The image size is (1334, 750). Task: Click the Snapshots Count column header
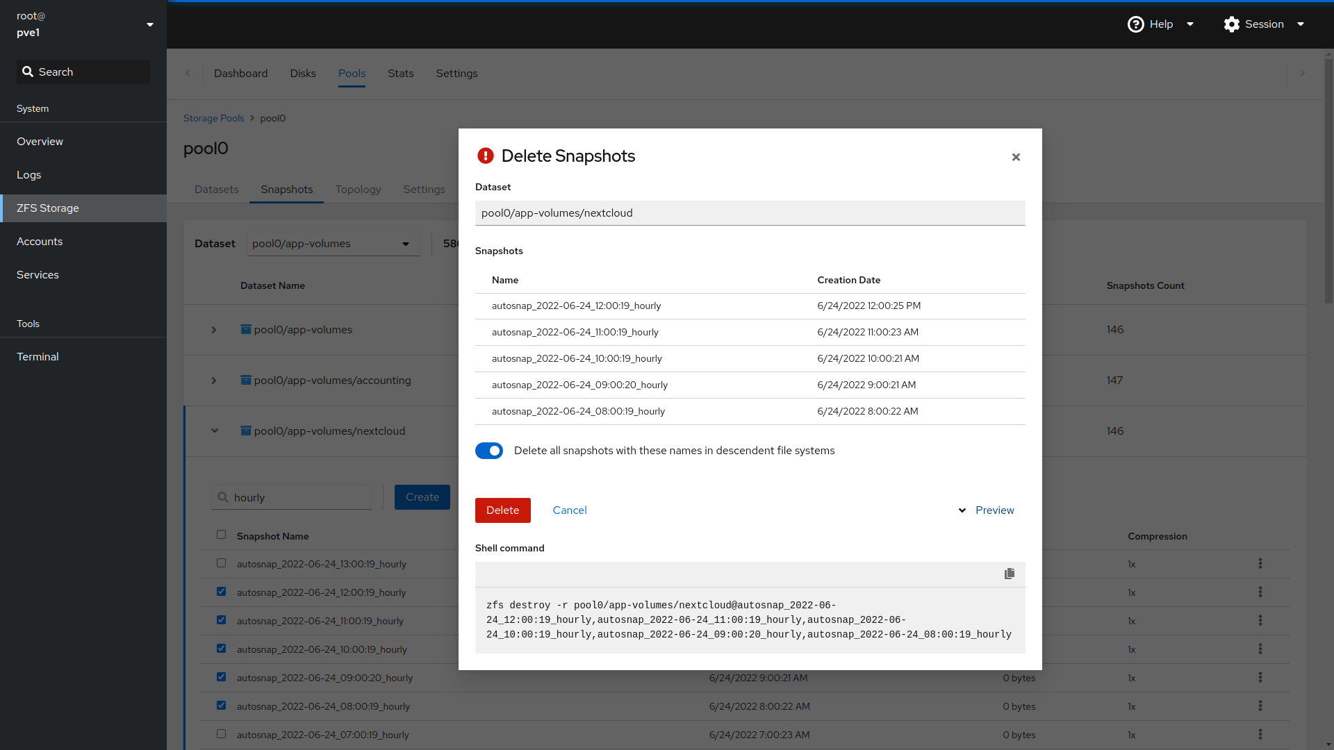1145,285
